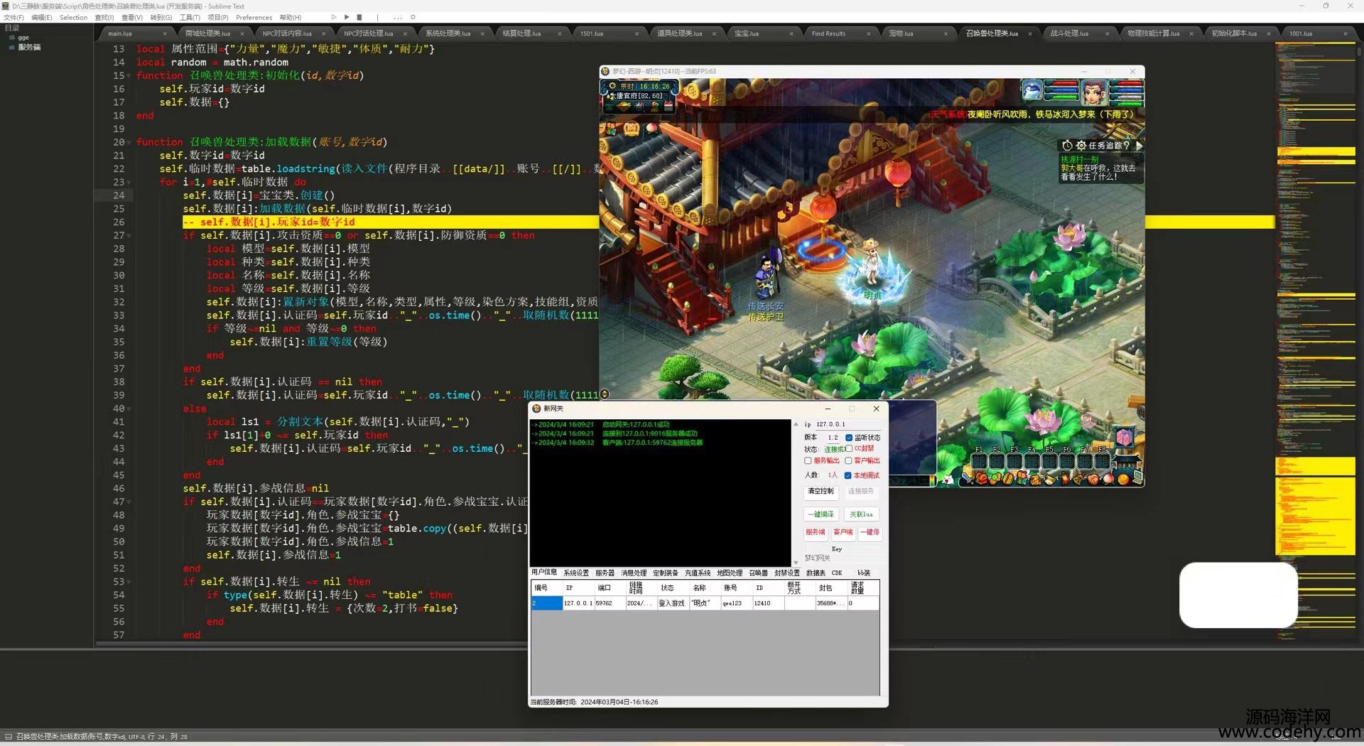Expand the 服务端 folder in sidebar
Screen dimensions: 1364x746
coord(28,47)
